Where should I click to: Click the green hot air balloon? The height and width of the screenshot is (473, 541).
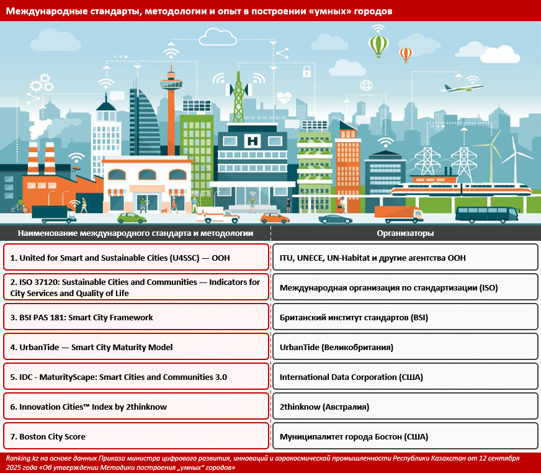(378, 44)
